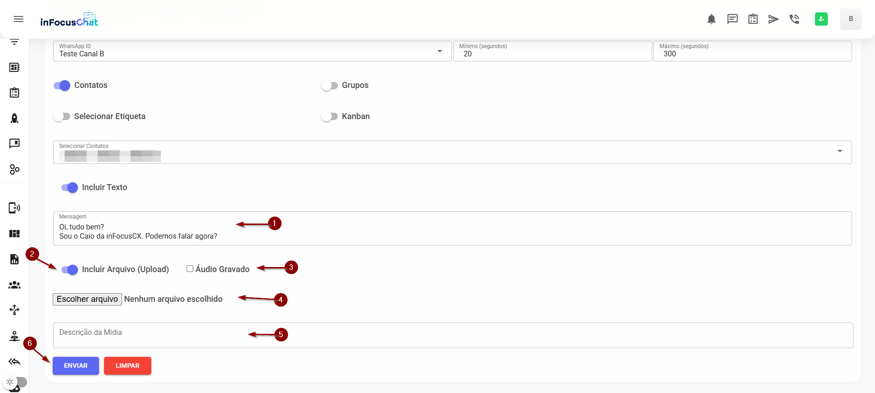The width and height of the screenshot is (875, 393).
Task: Click the ENVIAR button
Action: (x=76, y=366)
